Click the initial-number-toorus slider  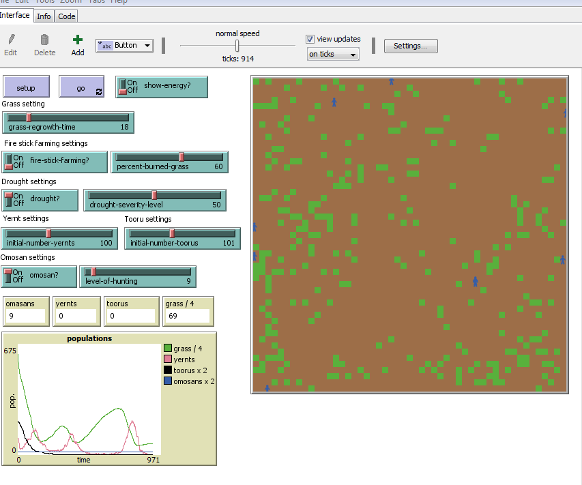183,239
